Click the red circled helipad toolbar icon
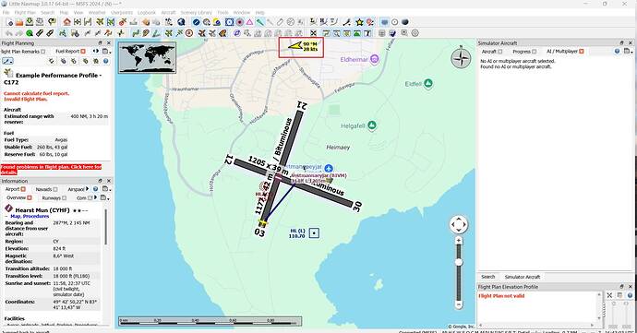This screenshot has width=637, height=333. tap(189, 33)
